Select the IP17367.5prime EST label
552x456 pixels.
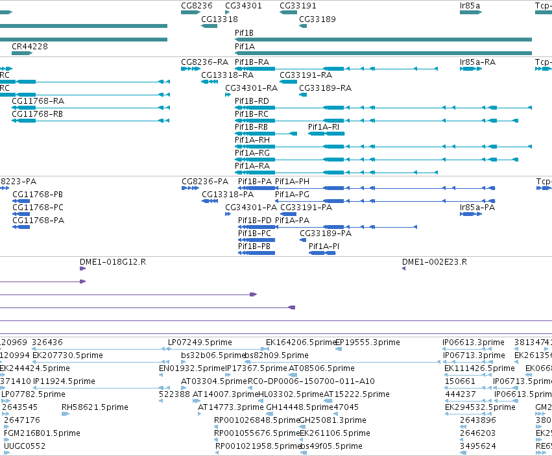256,368
